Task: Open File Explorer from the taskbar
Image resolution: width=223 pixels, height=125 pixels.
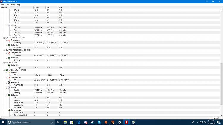Action: coord(65,122)
